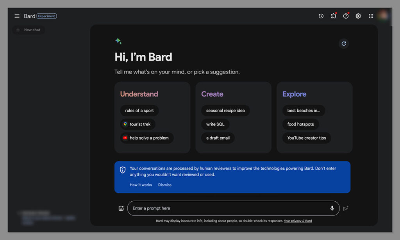Click the send prompt arrow icon
The width and height of the screenshot is (400, 240).
pyautogui.click(x=346, y=208)
